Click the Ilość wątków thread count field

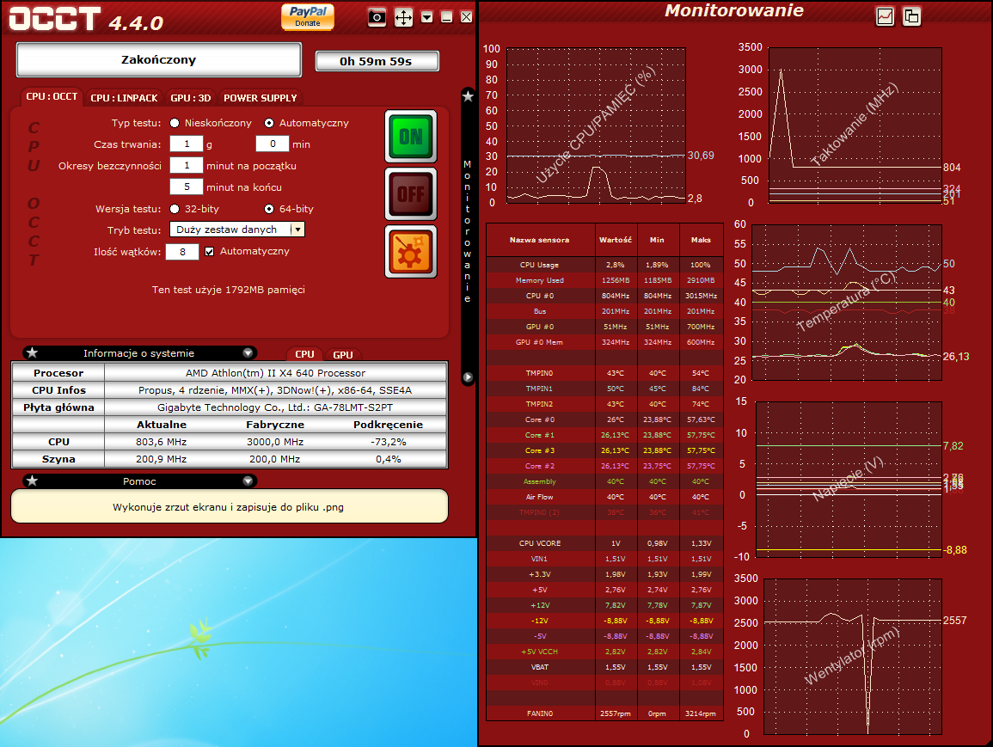[x=182, y=252]
